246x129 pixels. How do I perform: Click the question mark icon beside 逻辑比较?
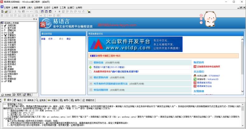5,30
